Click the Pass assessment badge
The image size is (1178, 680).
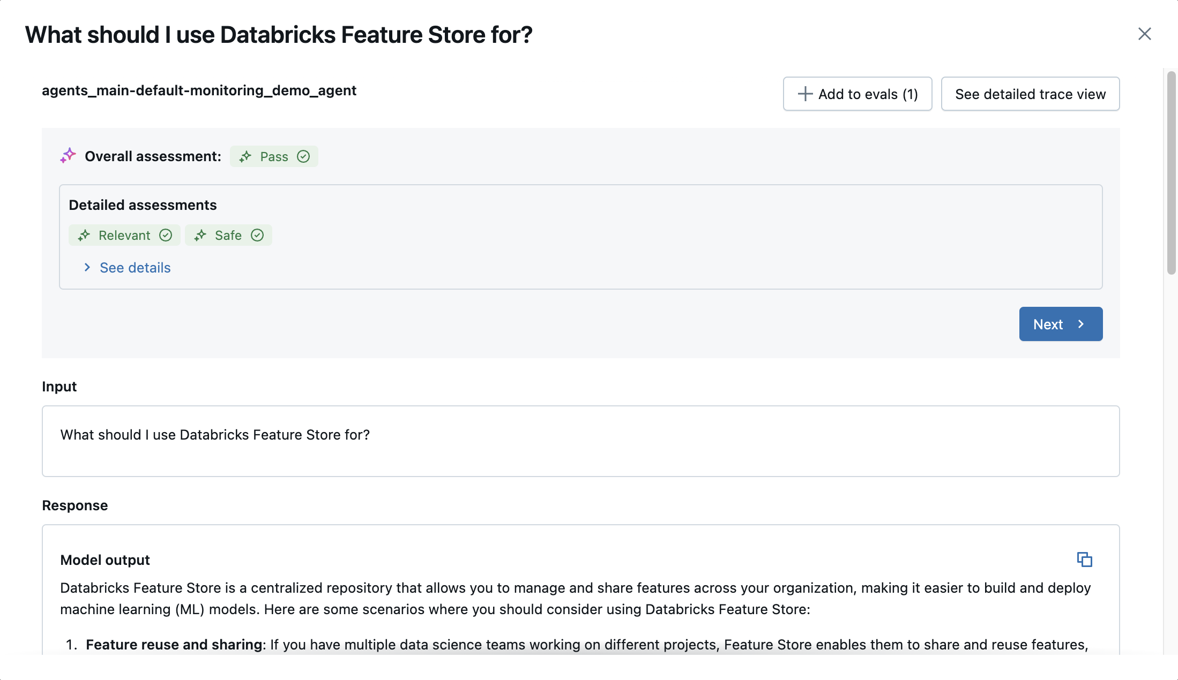(274, 156)
